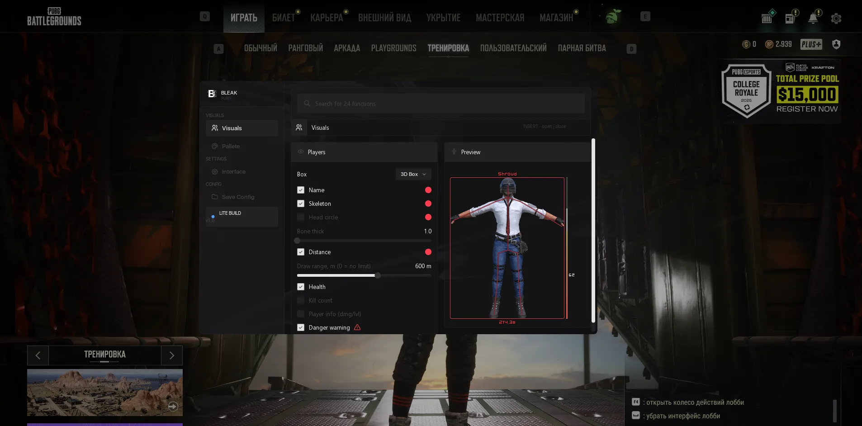
Task: Open the Name color swatch
Action: click(x=428, y=190)
